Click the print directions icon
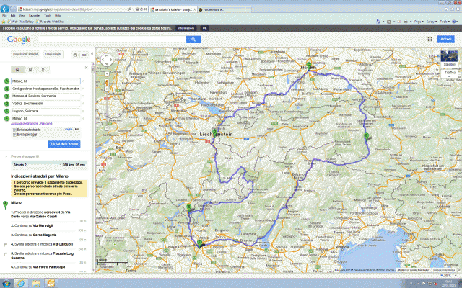 (74, 55)
